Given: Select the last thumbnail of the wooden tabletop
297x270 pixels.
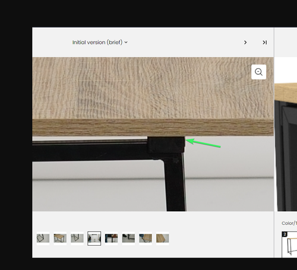Looking at the screenshot, I should click(x=163, y=239).
